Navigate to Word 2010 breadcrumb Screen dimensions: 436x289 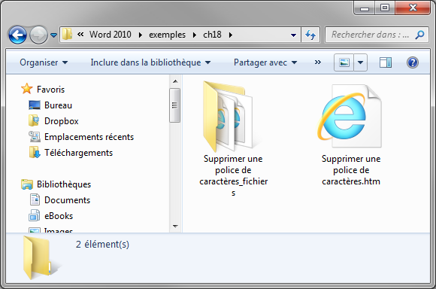click(x=110, y=35)
